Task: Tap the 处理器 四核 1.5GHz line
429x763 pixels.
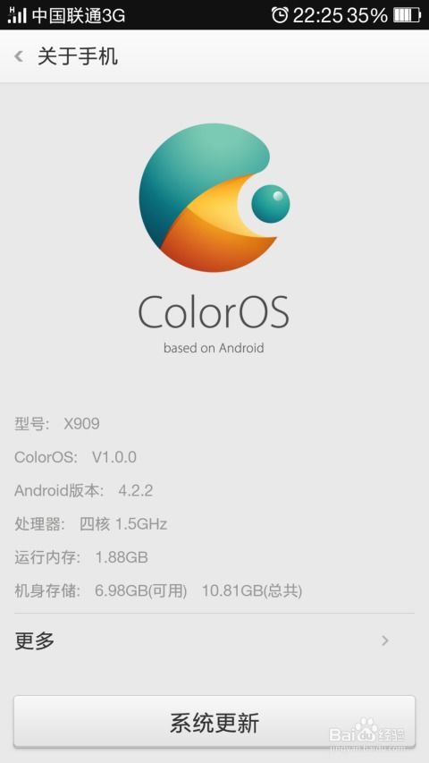Action: (x=91, y=524)
